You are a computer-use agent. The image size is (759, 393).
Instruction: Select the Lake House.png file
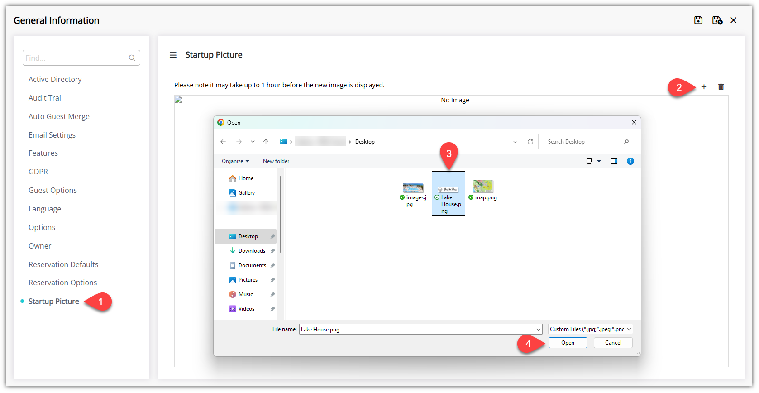point(449,193)
